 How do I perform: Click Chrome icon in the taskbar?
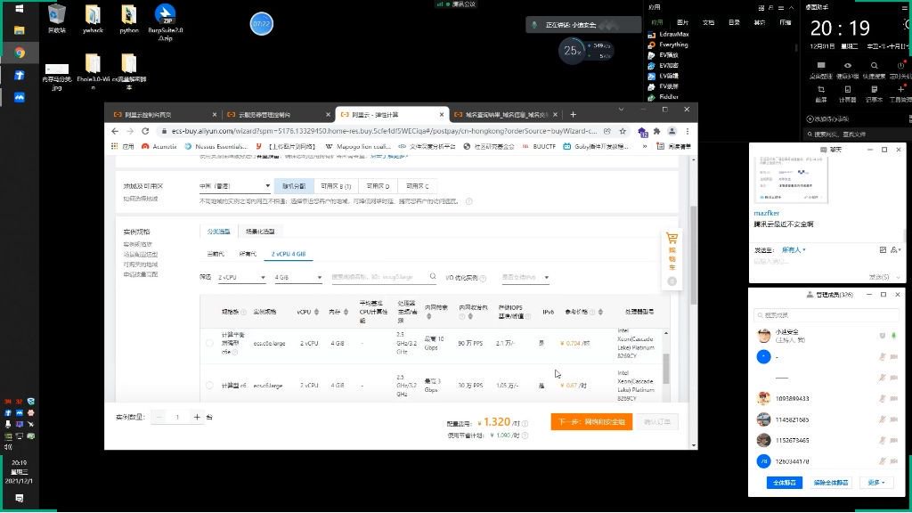point(20,53)
